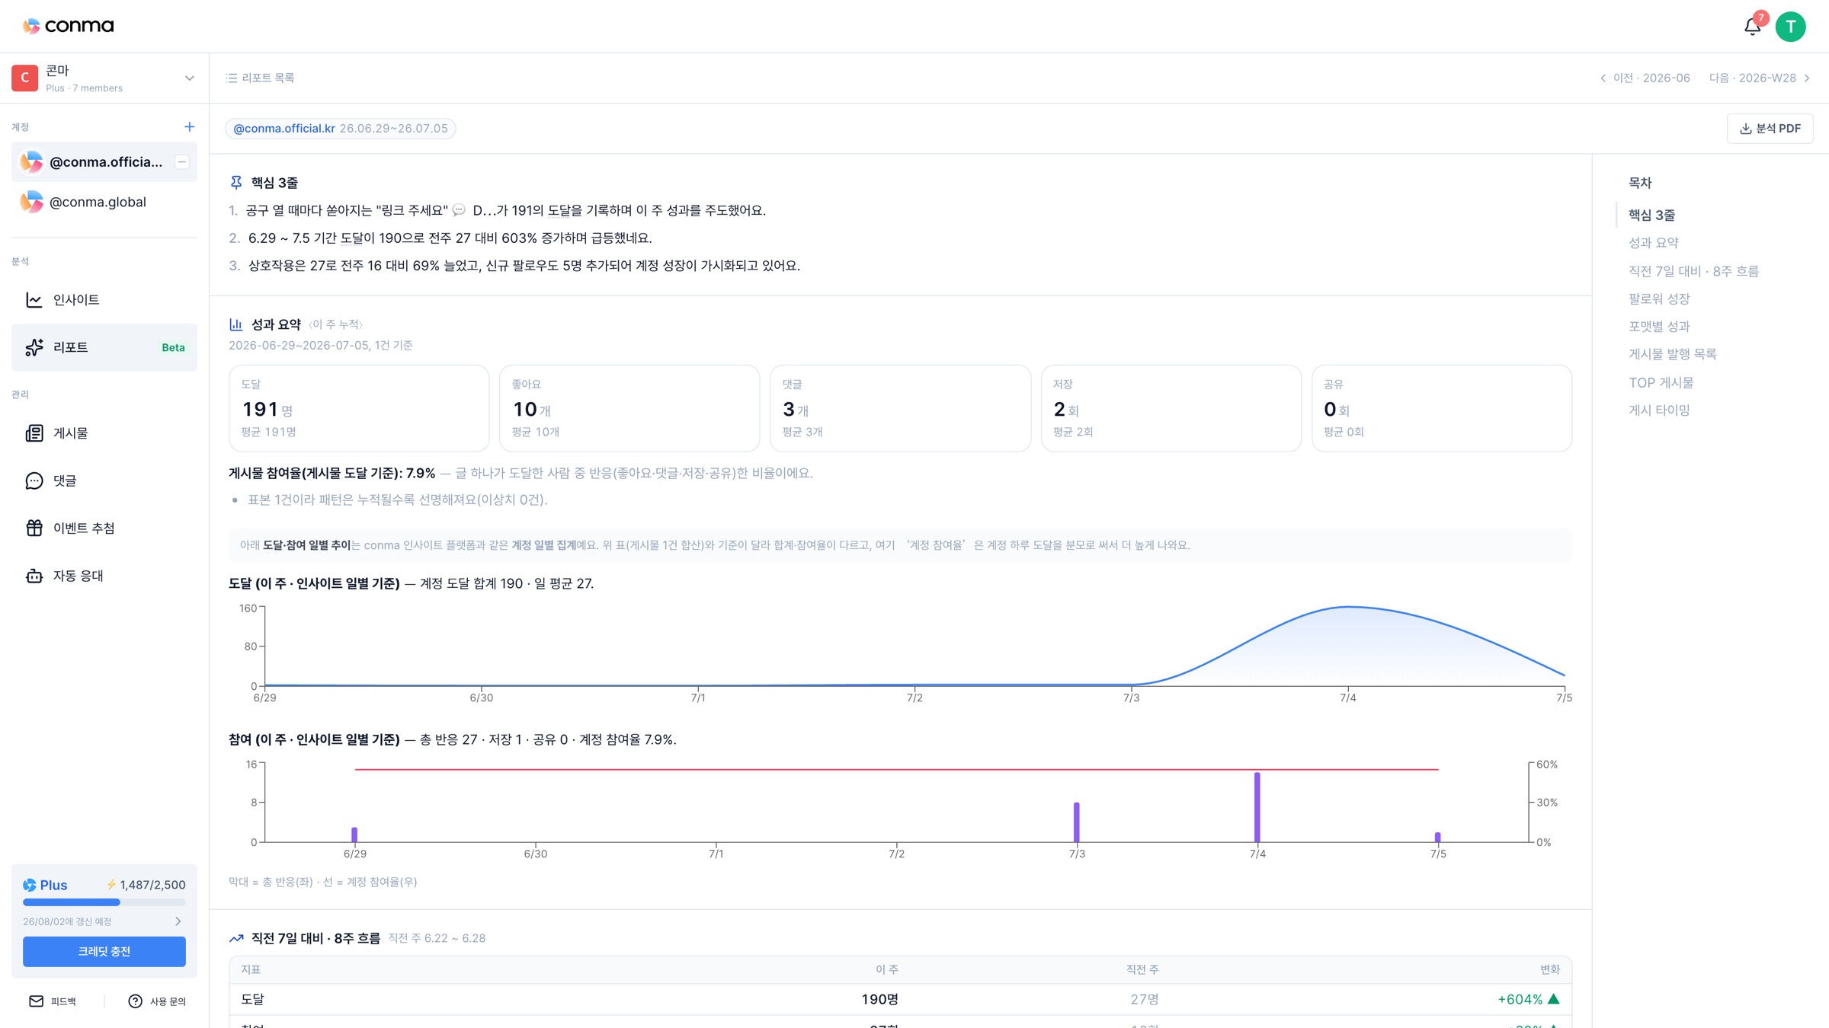This screenshot has height=1028, width=1829.
Task: Open 자동 응대 bot settings
Action: [104, 576]
